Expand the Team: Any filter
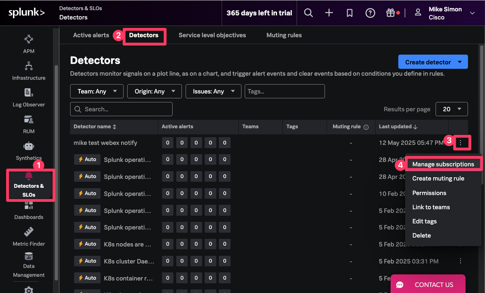The height and width of the screenshot is (293, 485). tap(96, 91)
